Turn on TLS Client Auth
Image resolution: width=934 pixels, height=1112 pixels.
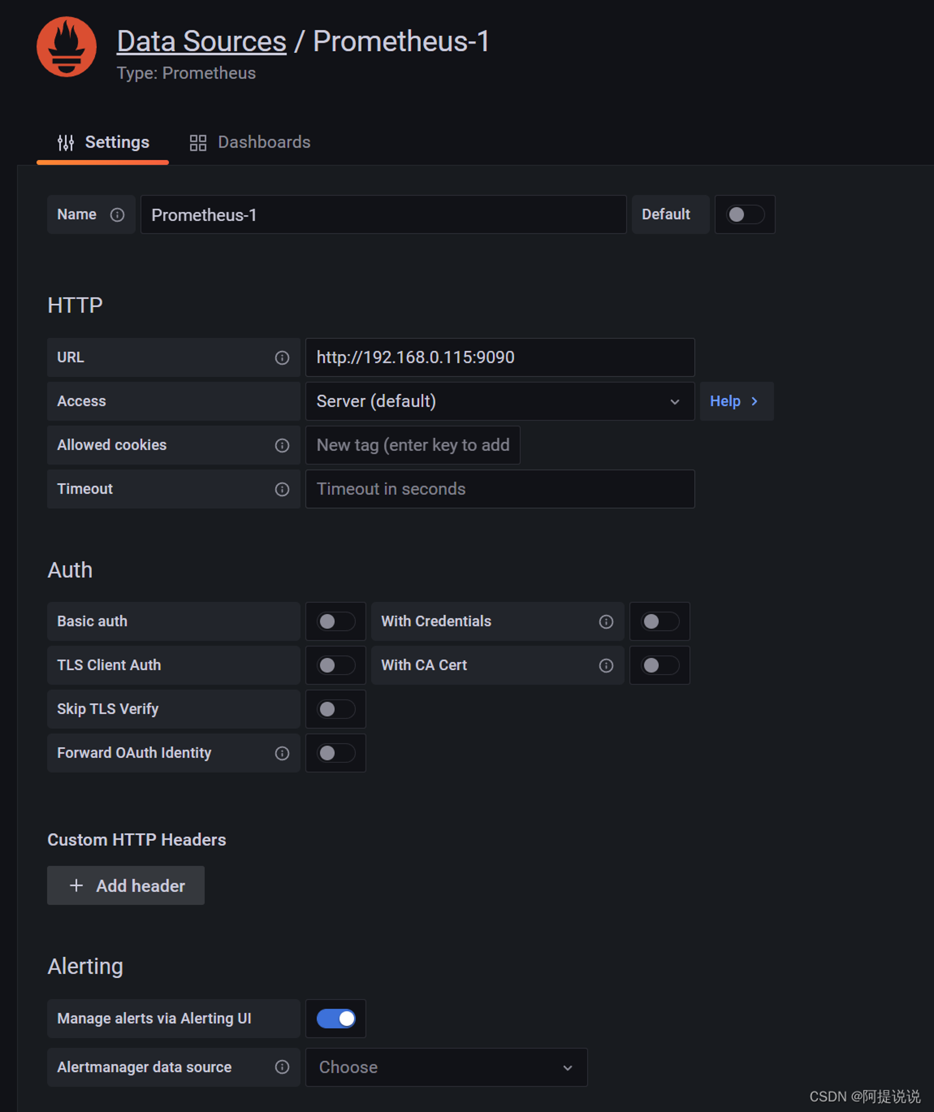pos(336,665)
